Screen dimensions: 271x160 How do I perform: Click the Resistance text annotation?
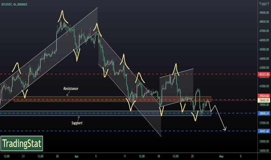71,88
